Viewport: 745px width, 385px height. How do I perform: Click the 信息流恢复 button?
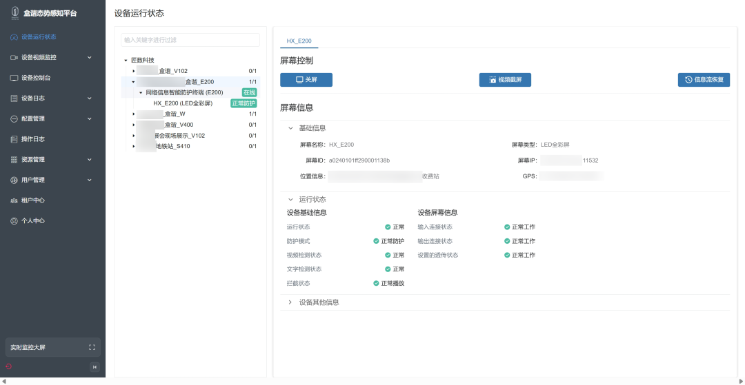704,80
